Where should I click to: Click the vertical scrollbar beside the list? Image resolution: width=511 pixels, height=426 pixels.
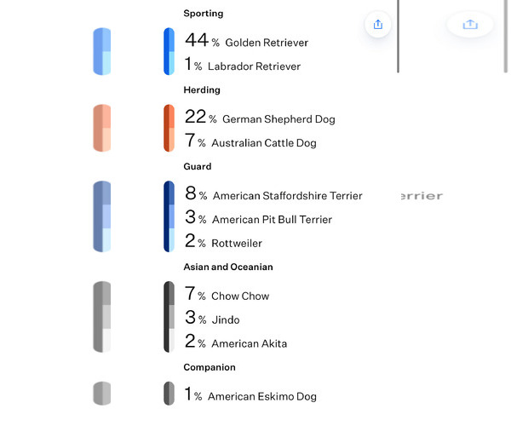[x=398, y=36]
